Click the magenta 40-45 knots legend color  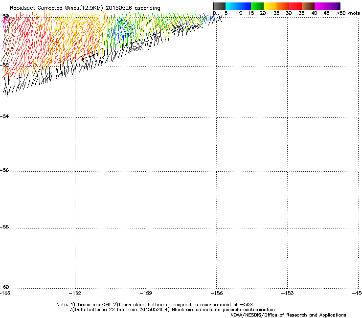[x=321, y=6]
